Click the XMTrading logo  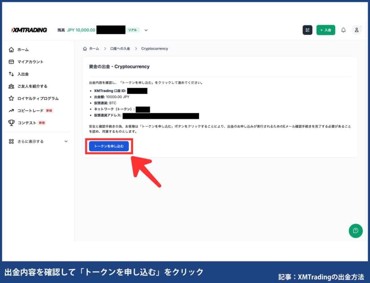point(29,30)
